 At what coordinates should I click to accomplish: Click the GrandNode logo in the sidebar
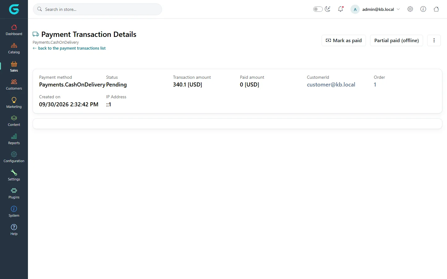[x=14, y=9]
